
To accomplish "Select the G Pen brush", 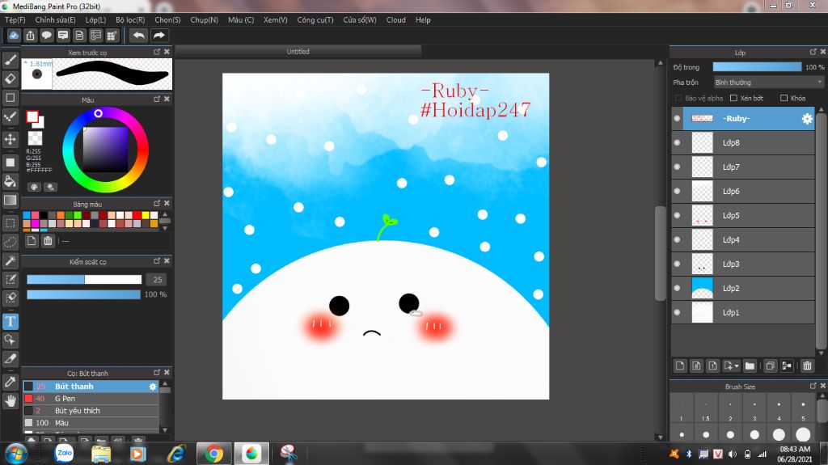I will (91, 399).
